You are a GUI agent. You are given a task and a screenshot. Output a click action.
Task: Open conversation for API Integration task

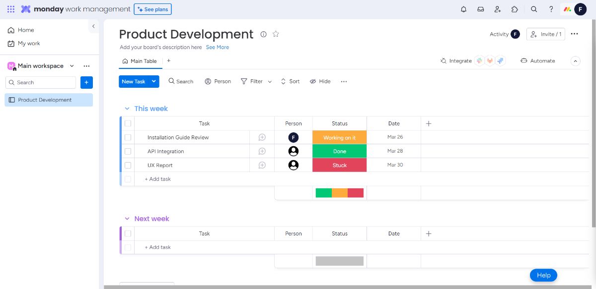(262, 151)
